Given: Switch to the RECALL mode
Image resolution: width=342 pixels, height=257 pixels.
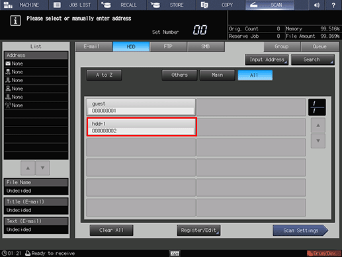Looking at the screenshot, I should (122, 5).
